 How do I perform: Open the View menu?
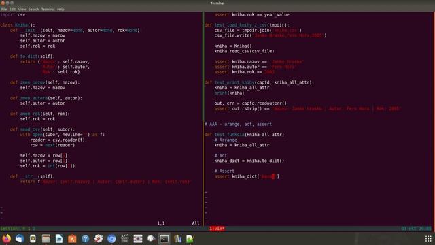pyautogui.click(x=22, y=9)
